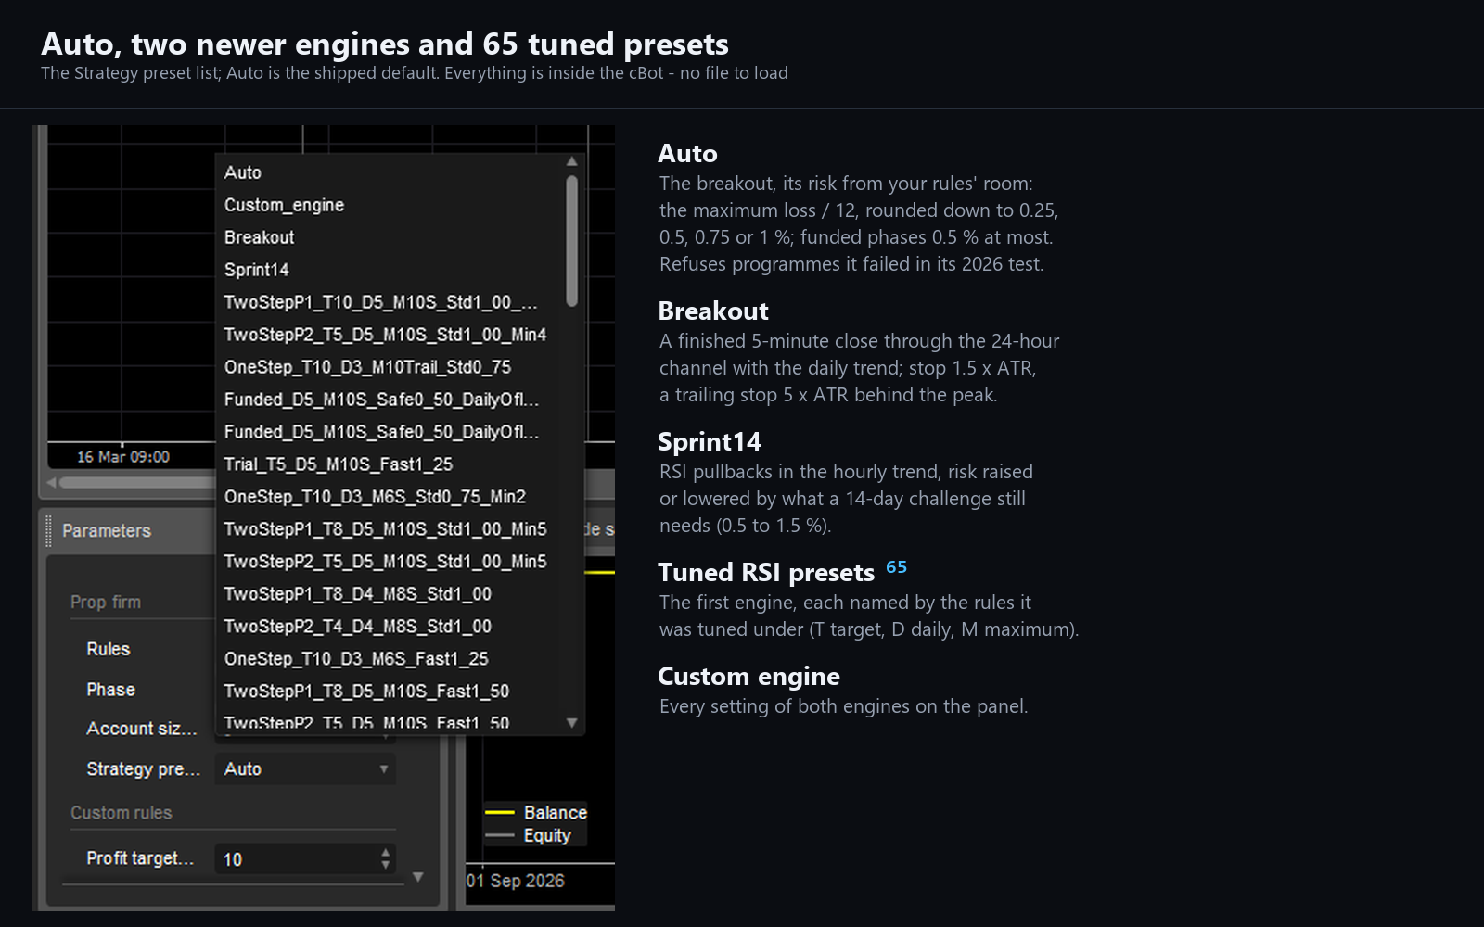Click the Parameters panel scroll-down arrow

pos(418,876)
